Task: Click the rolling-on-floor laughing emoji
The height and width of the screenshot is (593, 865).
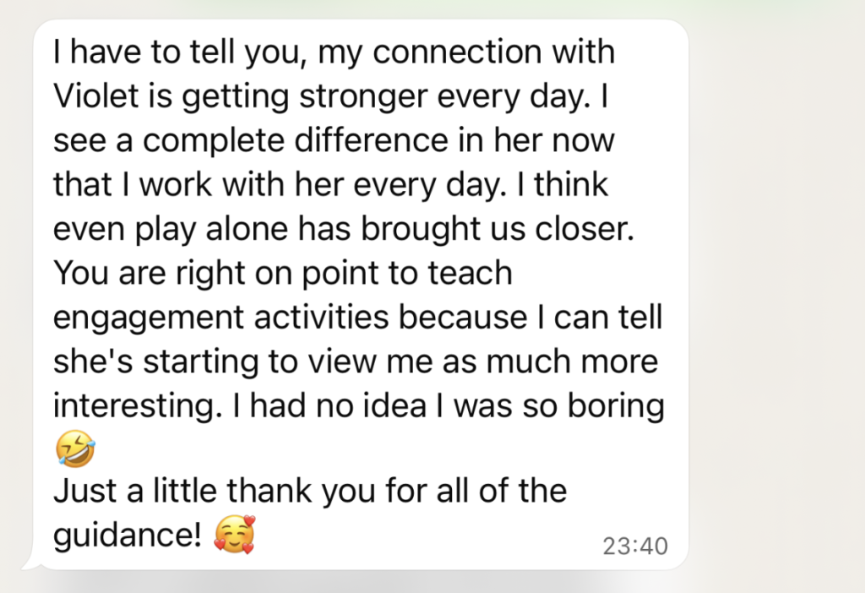Action: pos(74,449)
